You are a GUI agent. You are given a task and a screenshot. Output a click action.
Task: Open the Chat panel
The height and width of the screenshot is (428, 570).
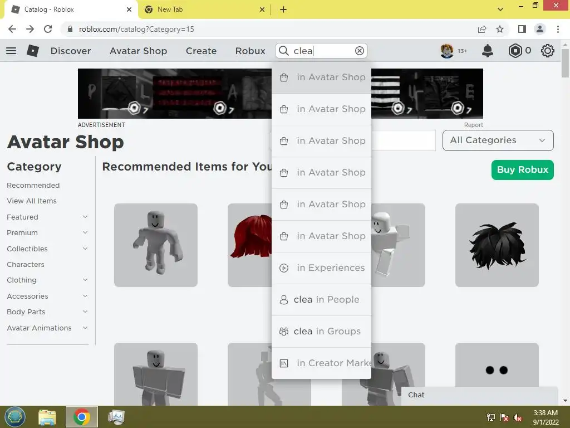[479, 395]
